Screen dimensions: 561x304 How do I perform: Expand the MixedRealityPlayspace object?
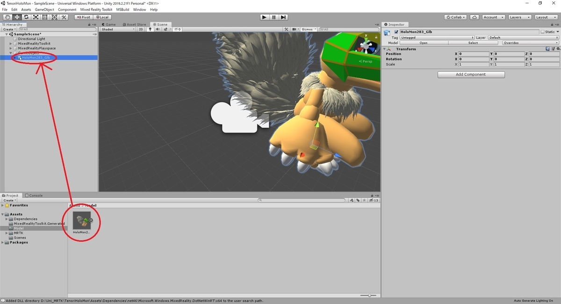11,48
